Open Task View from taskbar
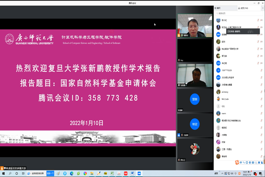This screenshot has height=177, width=265. (23, 173)
